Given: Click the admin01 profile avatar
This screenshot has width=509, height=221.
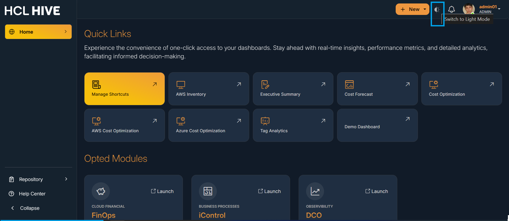Looking at the screenshot, I should pyautogui.click(x=469, y=9).
